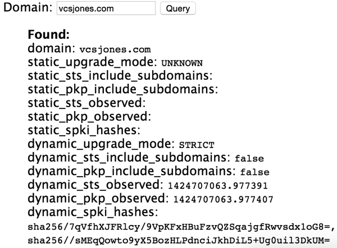Click the static_pkp_observed label
337x248 pixels.
[x=89, y=117]
